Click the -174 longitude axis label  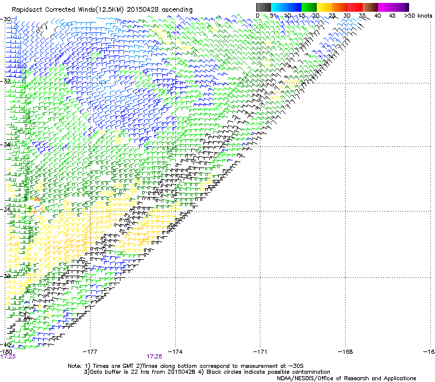coord(175,352)
